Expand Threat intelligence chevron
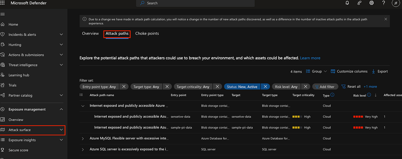The height and width of the screenshot is (159, 402). (61, 65)
